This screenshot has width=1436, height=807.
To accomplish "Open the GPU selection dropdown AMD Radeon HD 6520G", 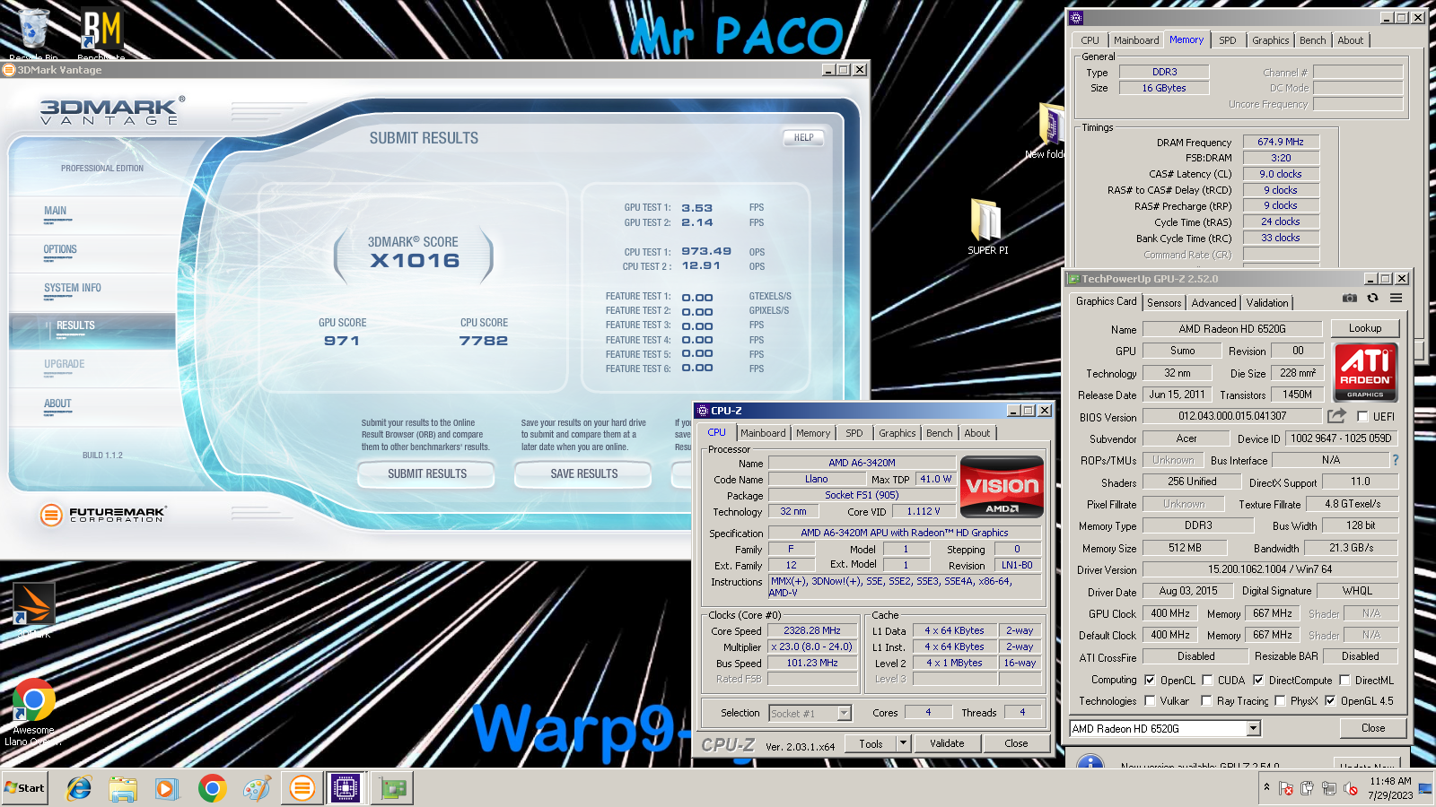I will click(1165, 728).
